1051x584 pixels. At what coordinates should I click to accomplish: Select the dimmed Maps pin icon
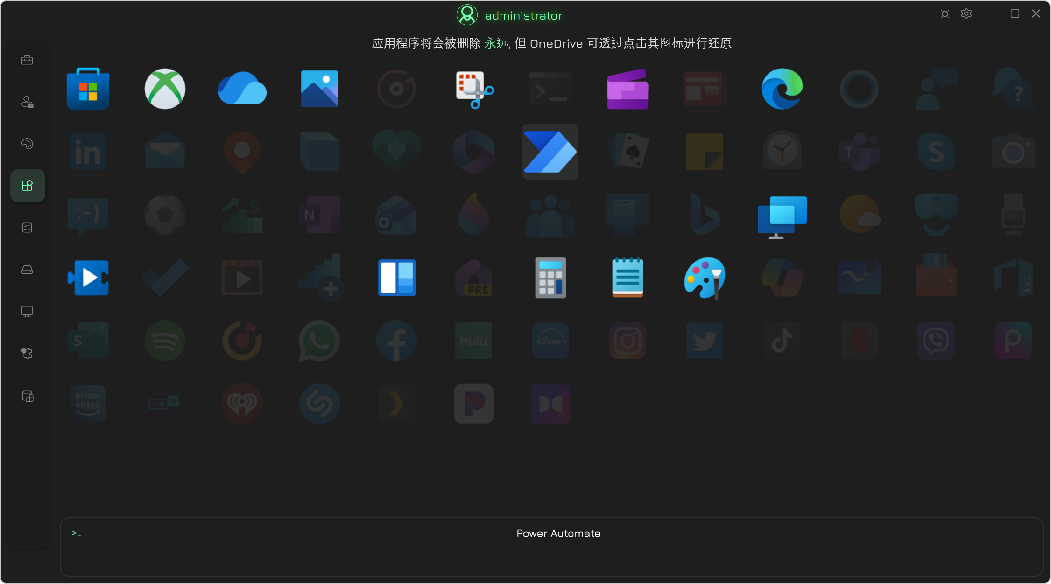coord(242,153)
